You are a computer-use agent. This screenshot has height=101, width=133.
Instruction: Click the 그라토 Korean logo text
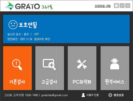click(47, 7)
